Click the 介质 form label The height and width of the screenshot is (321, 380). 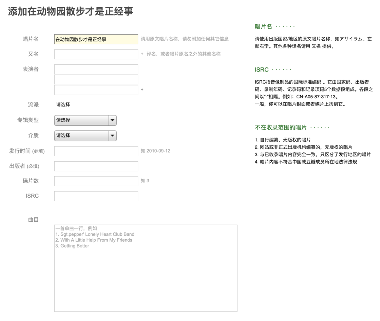[x=33, y=135]
